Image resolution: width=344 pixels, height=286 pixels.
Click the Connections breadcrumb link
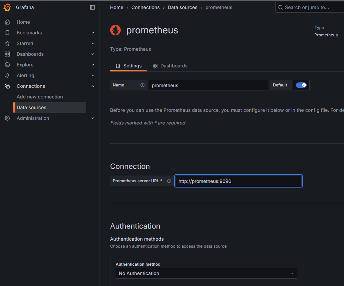(145, 7)
